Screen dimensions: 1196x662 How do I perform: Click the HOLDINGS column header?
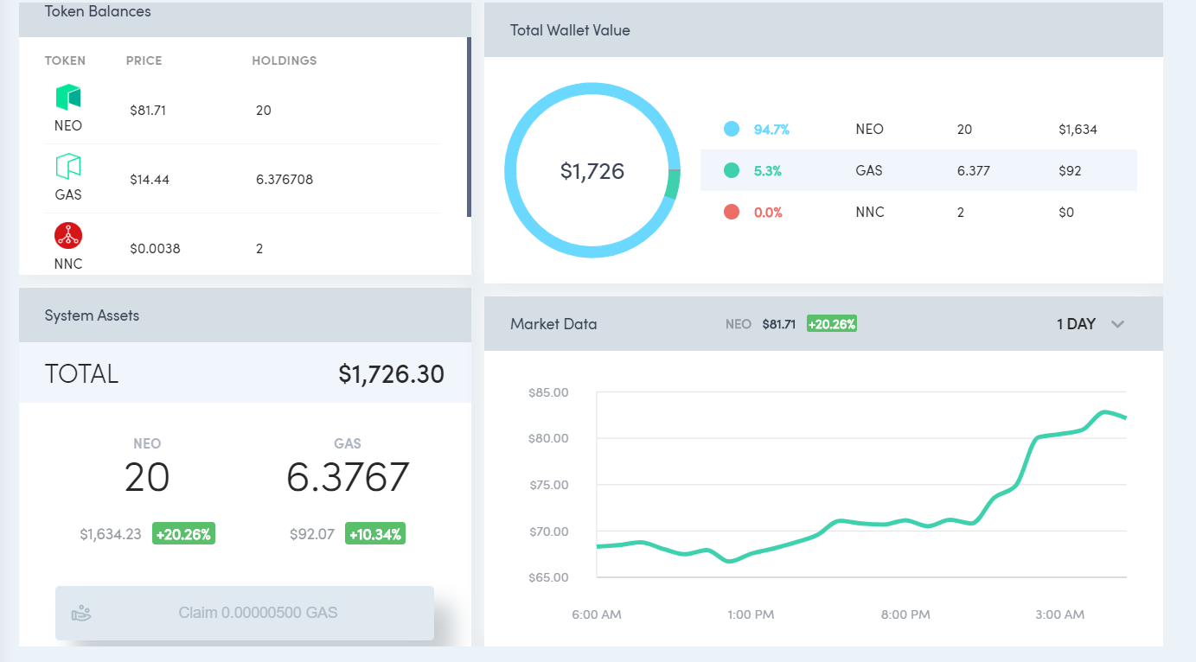(285, 61)
